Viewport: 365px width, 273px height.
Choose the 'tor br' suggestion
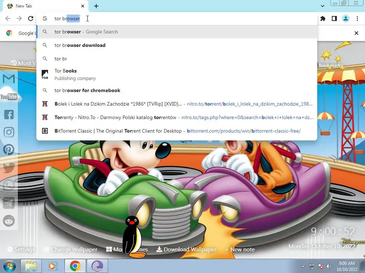(x=177, y=59)
